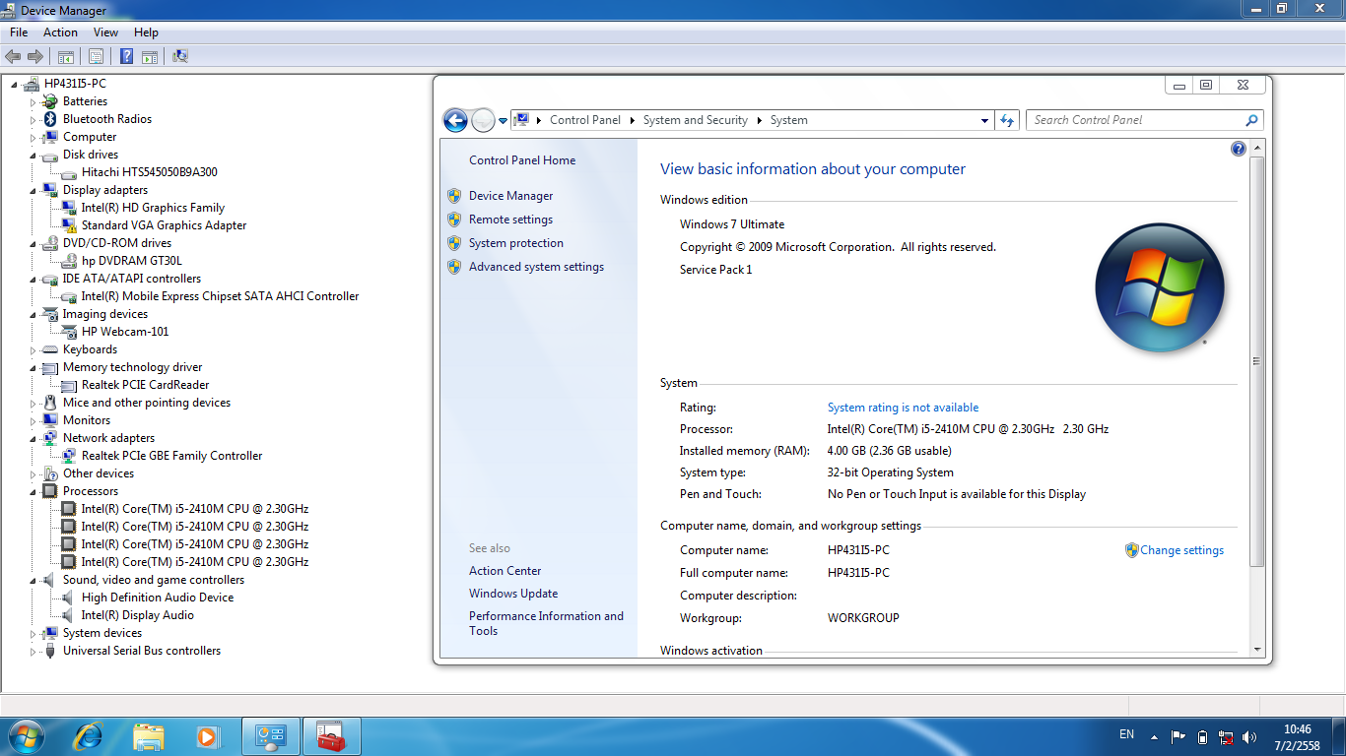Open the Windows Start menu

(26, 736)
